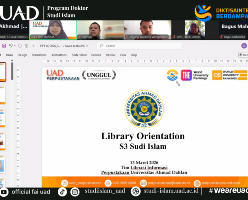Click phone number '0812 2651 2848'

click(x=124, y=183)
